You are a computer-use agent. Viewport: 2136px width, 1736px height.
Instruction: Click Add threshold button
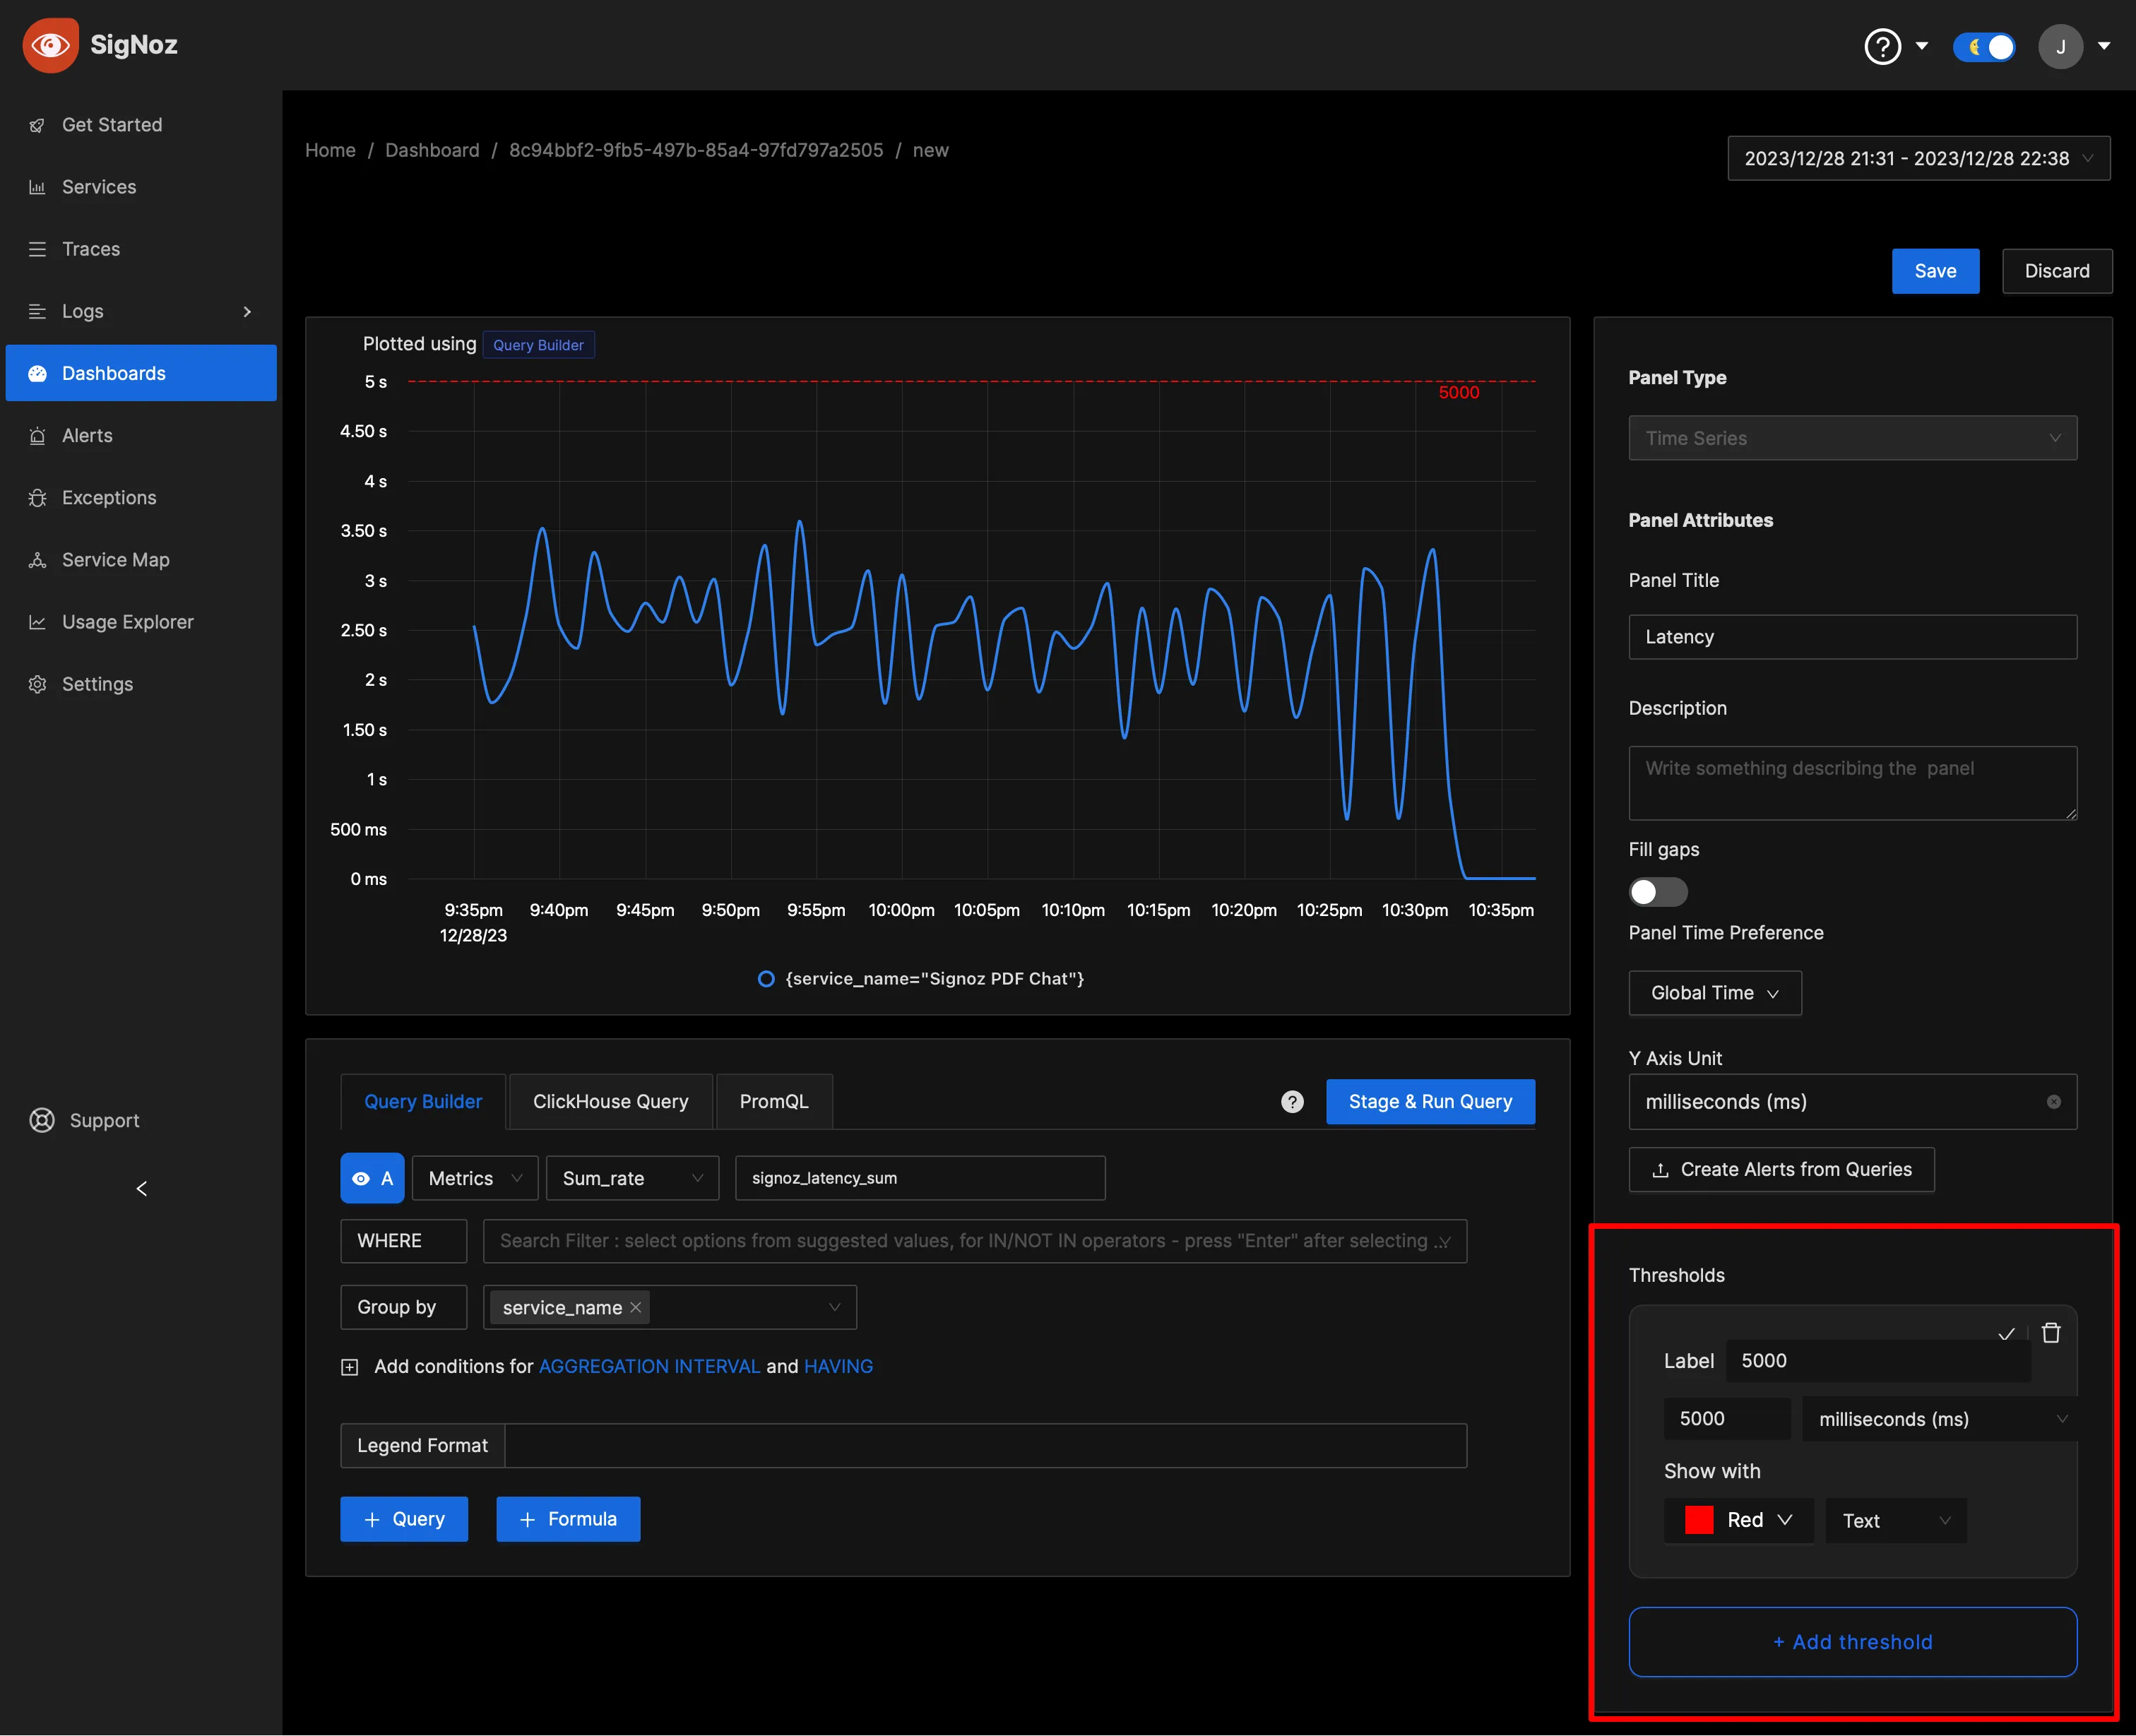1852,1642
